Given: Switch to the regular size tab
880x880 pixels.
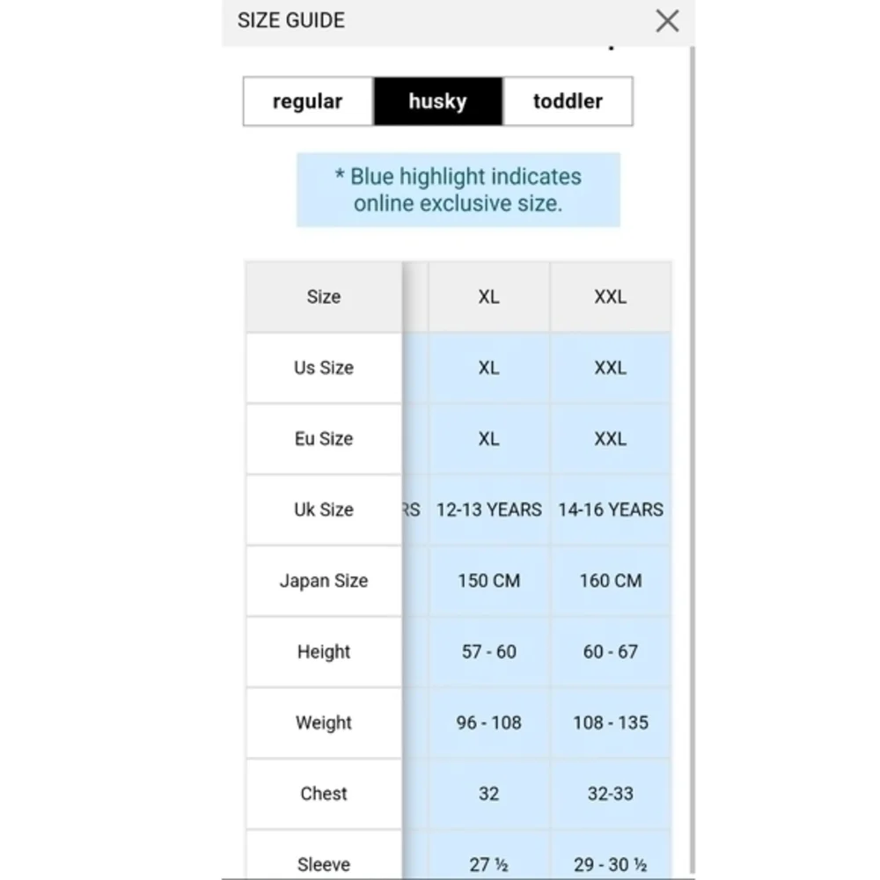Looking at the screenshot, I should click(308, 101).
